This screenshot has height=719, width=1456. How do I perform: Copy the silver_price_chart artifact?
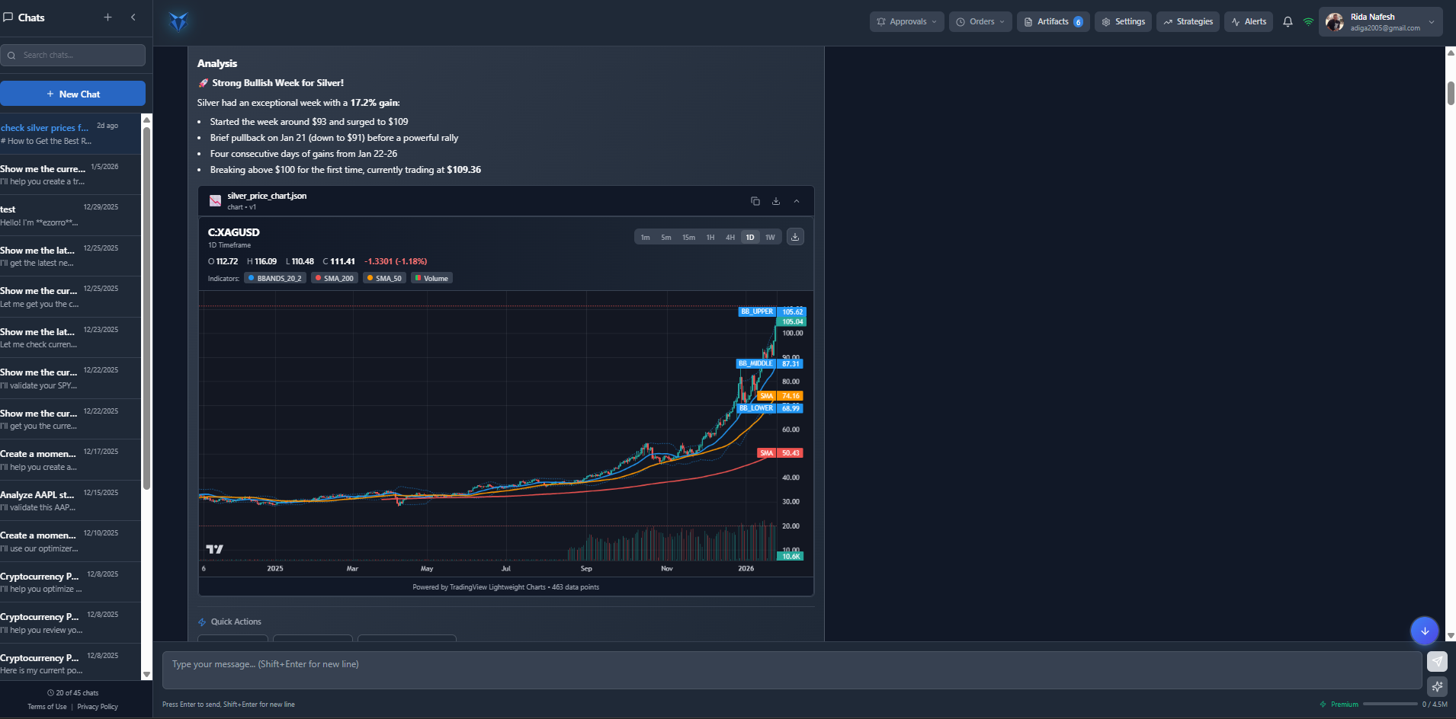click(x=754, y=200)
